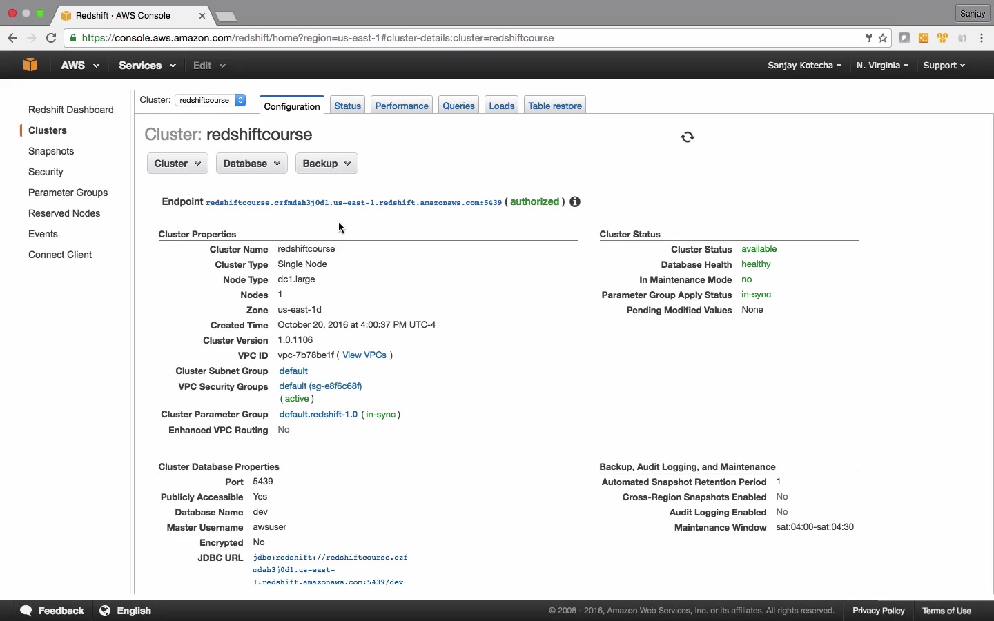This screenshot has height=621, width=994.
Task: Click the 'Single Node' Cluster Type value
Action: (302, 264)
